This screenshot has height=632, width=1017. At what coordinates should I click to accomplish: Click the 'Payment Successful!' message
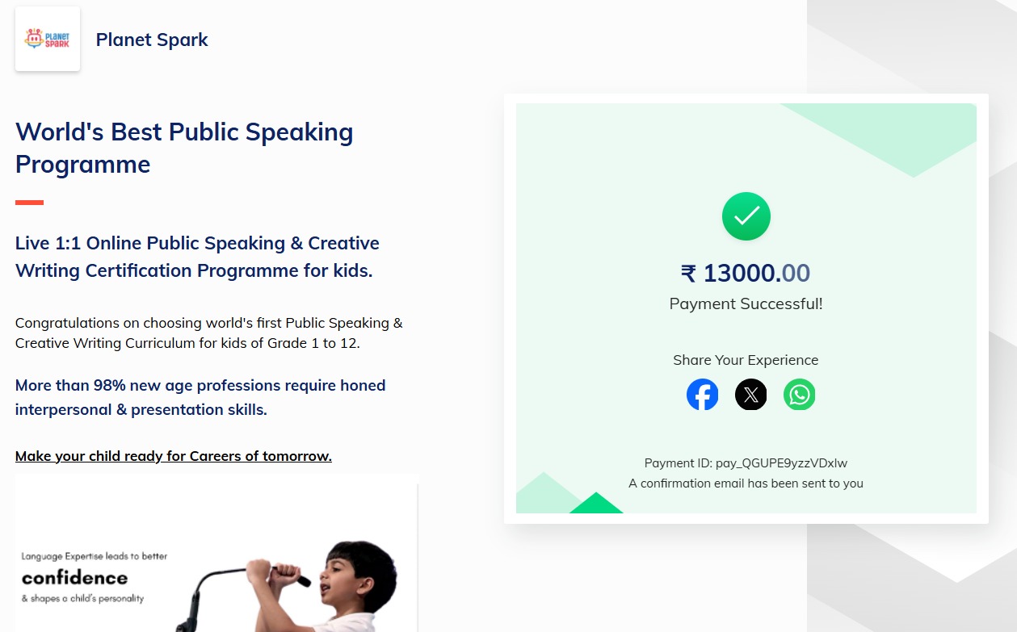pyautogui.click(x=746, y=304)
